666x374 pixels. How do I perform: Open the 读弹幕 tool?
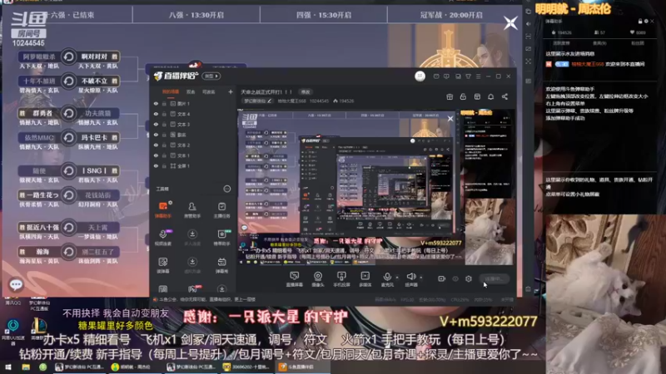pyautogui.click(x=163, y=264)
